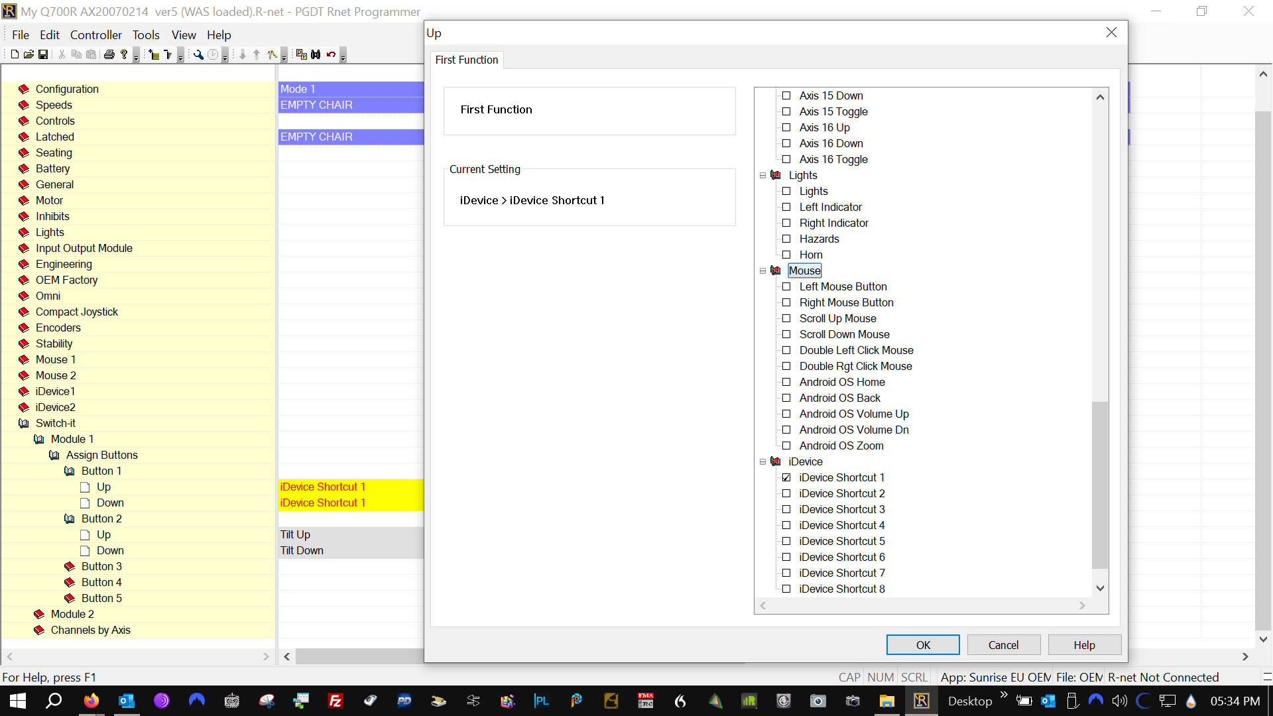The image size is (1273, 716).
Task: Uncheck iDevice Shortcut 1 checkbox
Action: [x=786, y=477]
